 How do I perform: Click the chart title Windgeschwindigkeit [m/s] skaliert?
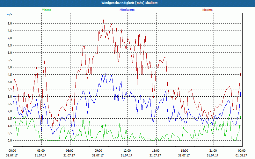[x=129, y=3]
